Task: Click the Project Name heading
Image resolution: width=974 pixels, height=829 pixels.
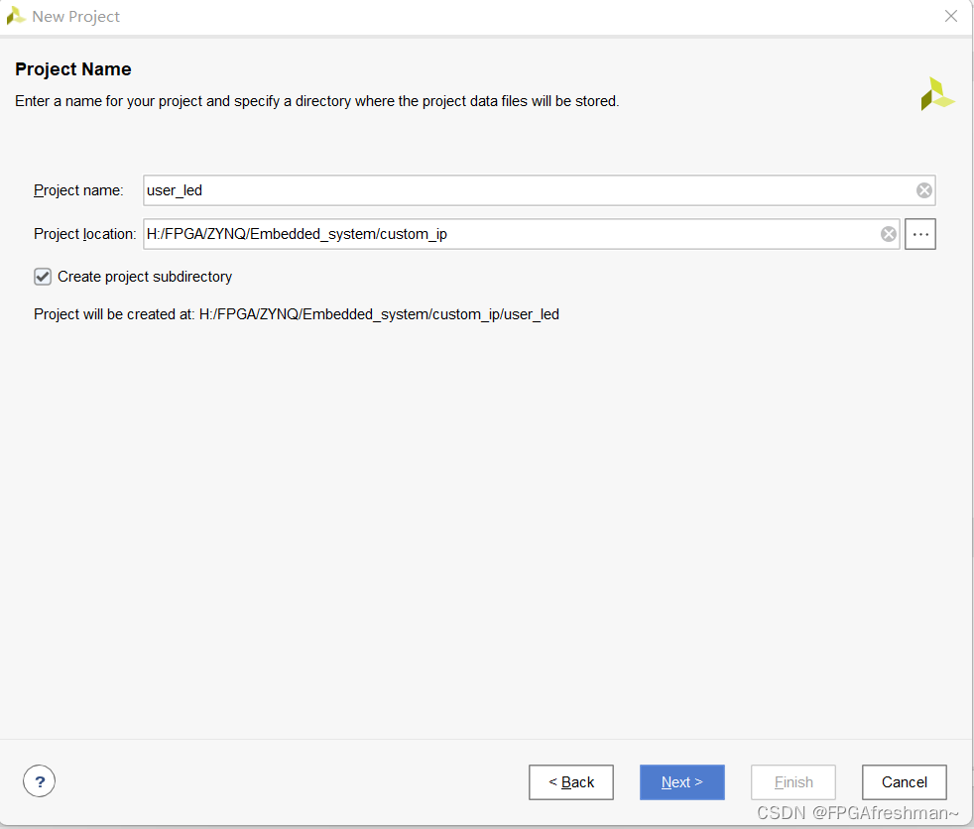Action: (73, 69)
